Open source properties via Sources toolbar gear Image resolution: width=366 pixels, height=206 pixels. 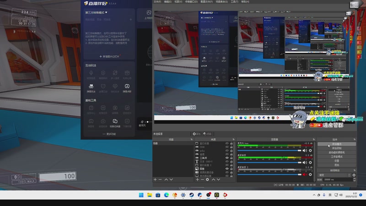(207, 179)
